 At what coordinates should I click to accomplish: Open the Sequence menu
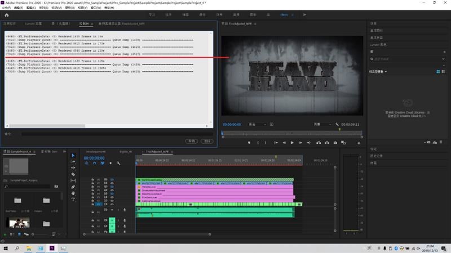pyautogui.click(x=43, y=8)
